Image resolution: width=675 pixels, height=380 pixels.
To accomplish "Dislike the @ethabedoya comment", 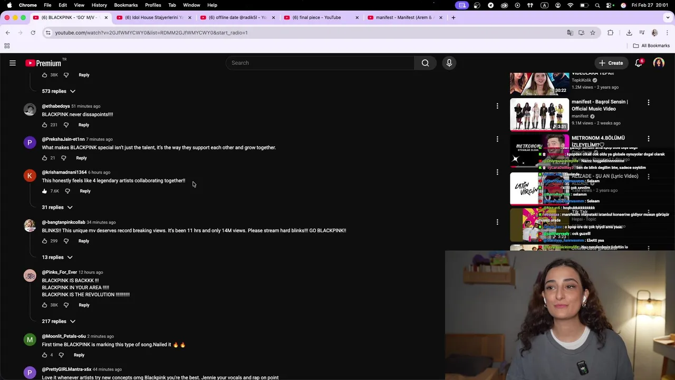I will point(66,125).
